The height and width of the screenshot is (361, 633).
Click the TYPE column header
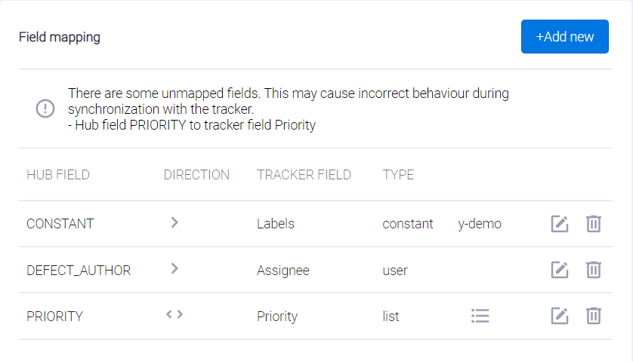pyautogui.click(x=398, y=175)
